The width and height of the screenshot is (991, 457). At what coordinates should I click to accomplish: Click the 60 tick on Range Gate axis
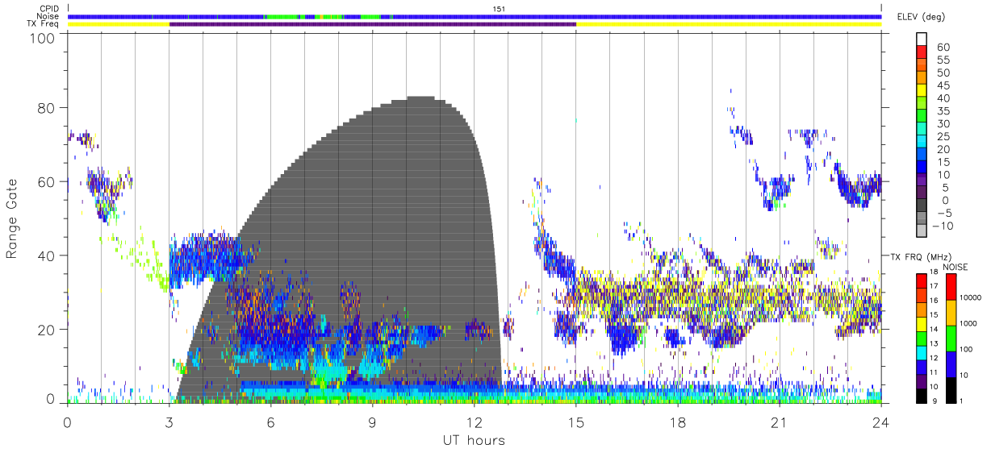click(x=48, y=182)
